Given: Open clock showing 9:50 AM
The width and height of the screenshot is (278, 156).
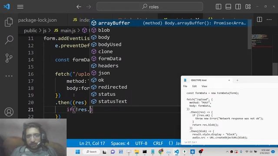Looking at the screenshot, I should 265,152.
